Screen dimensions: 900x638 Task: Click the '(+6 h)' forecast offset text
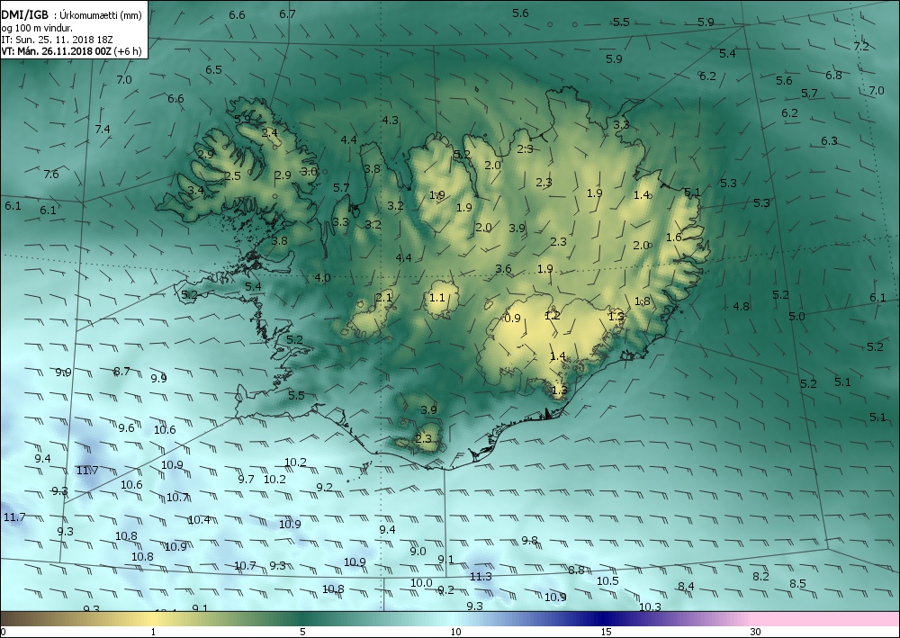click(x=128, y=51)
